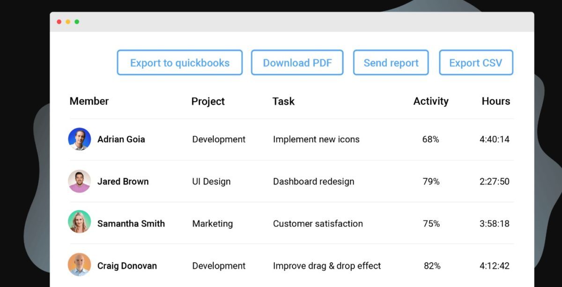Click Samantha Smith's profile avatar
The image size is (562, 287).
click(x=80, y=223)
